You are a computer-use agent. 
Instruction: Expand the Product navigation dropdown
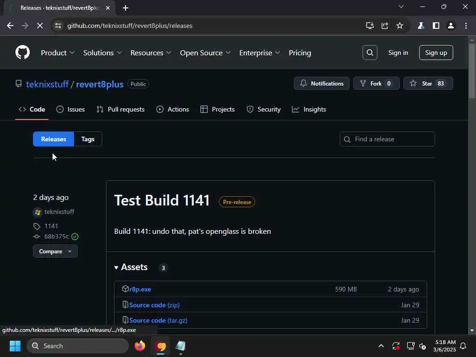pyautogui.click(x=58, y=53)
